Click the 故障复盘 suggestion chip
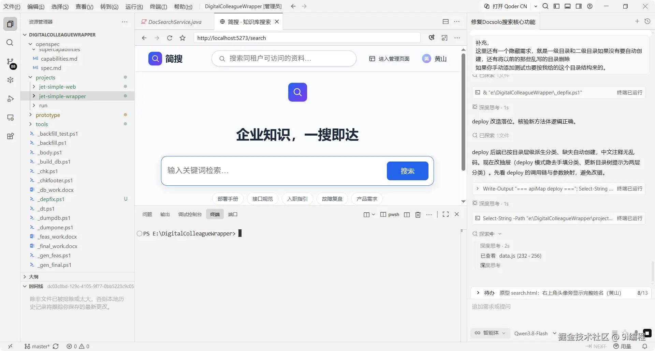Screen dimensions: 655x351 pyautogui.click(x=332, y=199)
